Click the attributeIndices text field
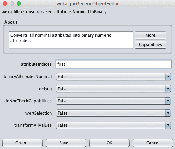The width and height of the screenshot is (175, 149). [x=114, y=64]
